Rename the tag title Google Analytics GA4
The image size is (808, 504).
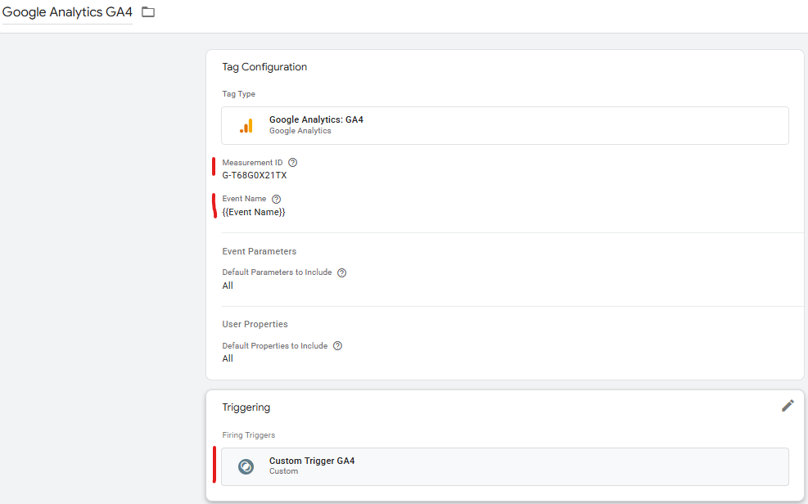pyautogui.click(x=67, y=11)
